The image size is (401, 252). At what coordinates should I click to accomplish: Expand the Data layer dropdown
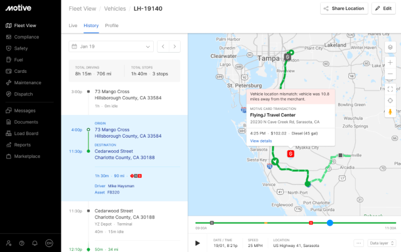382,243
